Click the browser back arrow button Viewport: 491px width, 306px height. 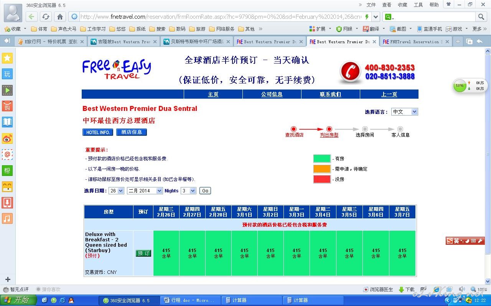pos(31,16)
